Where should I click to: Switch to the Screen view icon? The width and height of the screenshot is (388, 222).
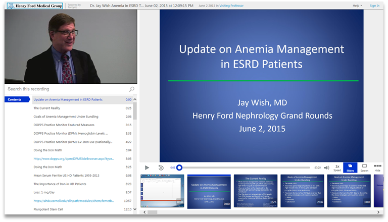[364, 168]
